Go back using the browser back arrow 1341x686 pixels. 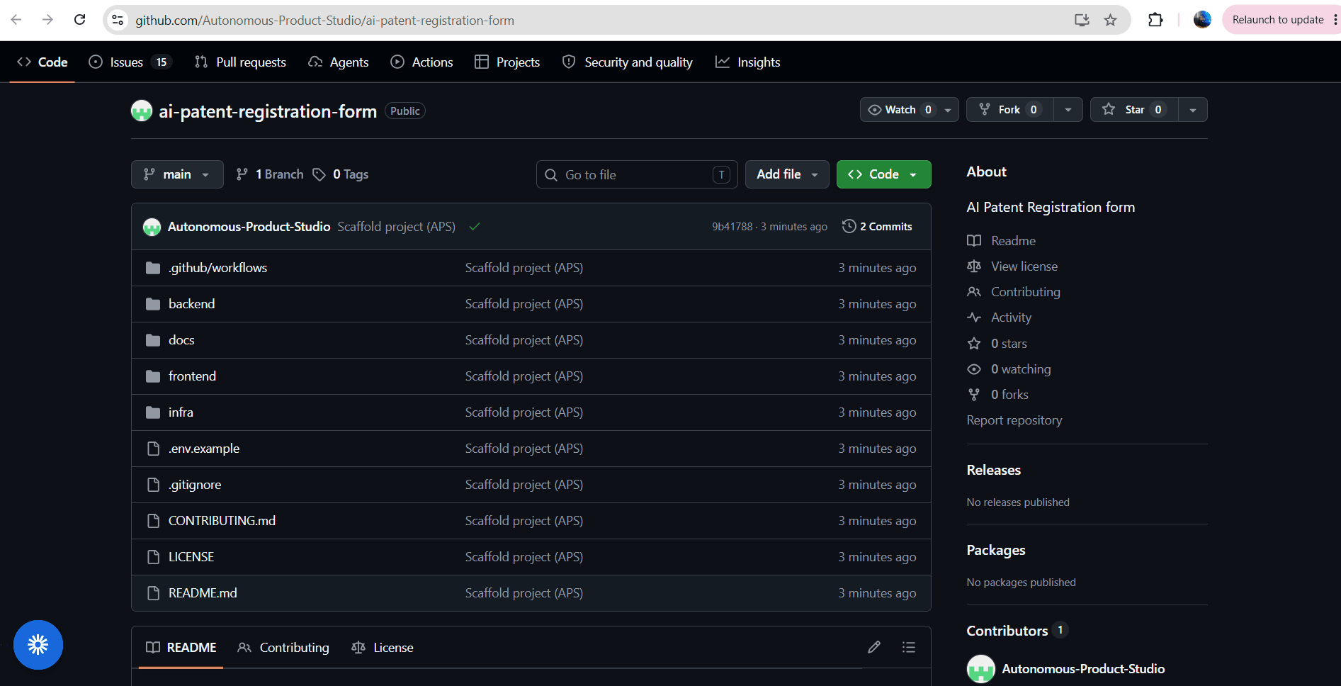(16, 20)
